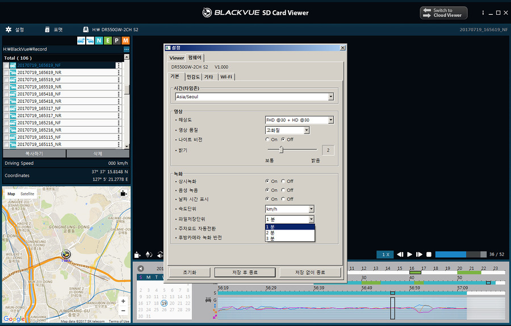Open the 민감도 sub-tab
This screenshot has height=326, width=511.
pos(193,77)
